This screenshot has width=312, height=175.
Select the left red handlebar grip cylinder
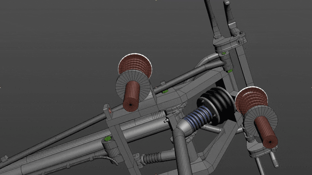(x=131, y=96)
